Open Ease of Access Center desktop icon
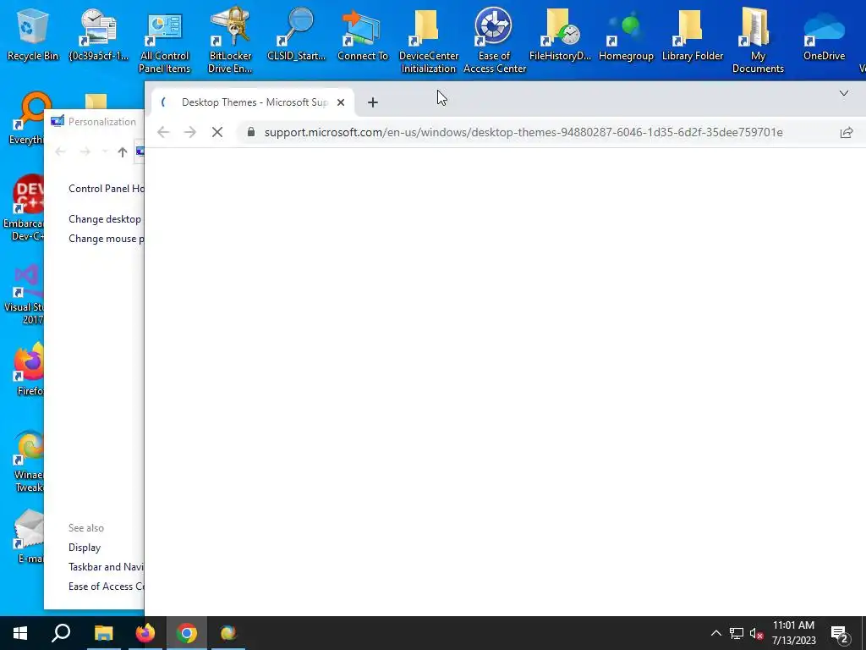866x650 pixels. click(x=494, y=40)
